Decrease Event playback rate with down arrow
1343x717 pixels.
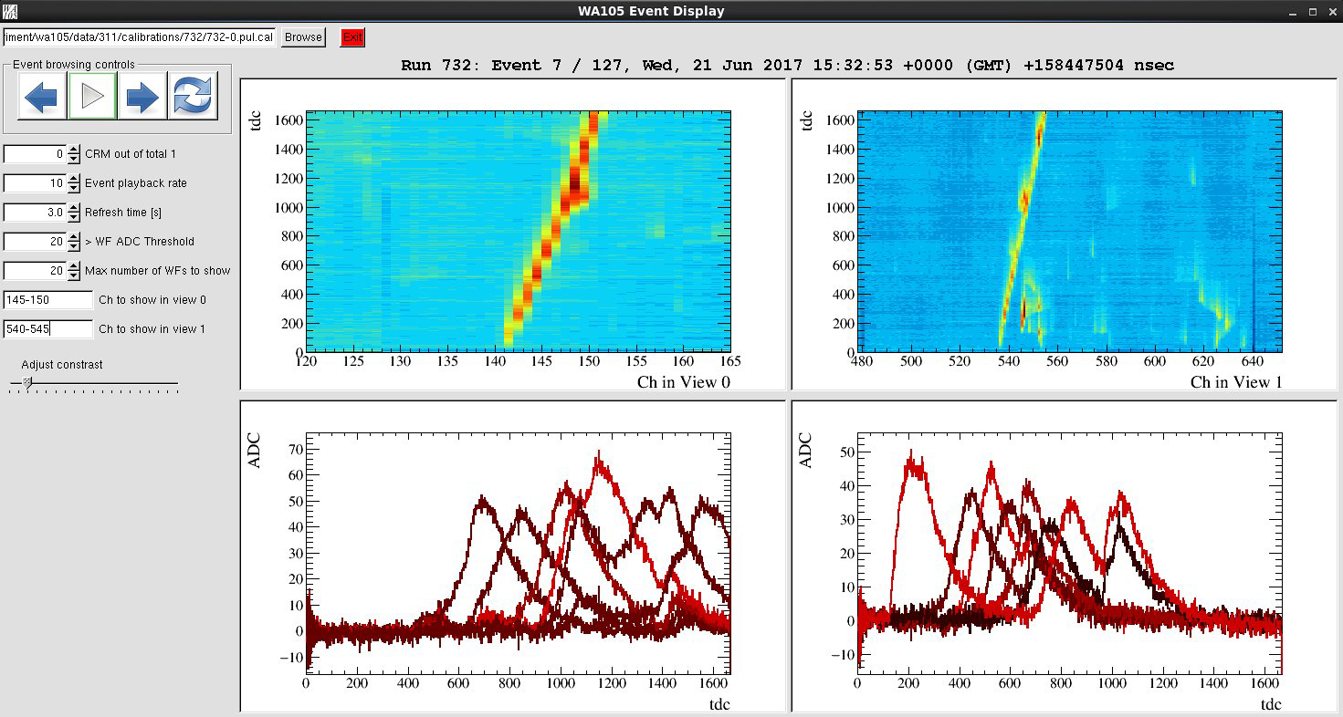pos(74,187)
